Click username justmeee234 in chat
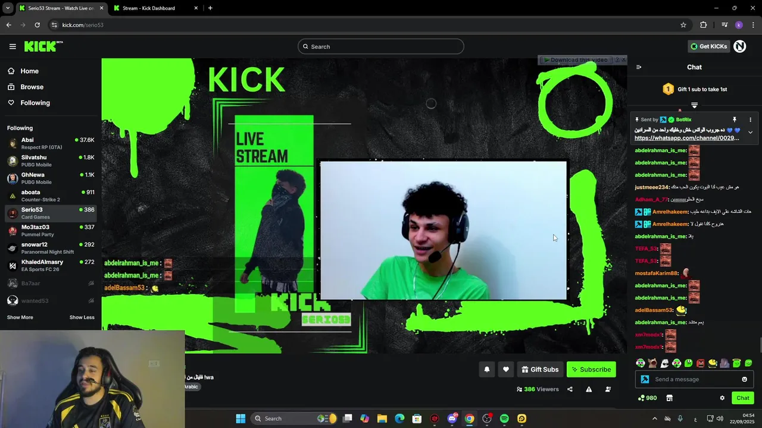The height and width of the screenshot is (428, 762). click(652, 187)
